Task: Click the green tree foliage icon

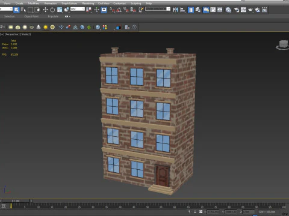Action: point(89,27)
